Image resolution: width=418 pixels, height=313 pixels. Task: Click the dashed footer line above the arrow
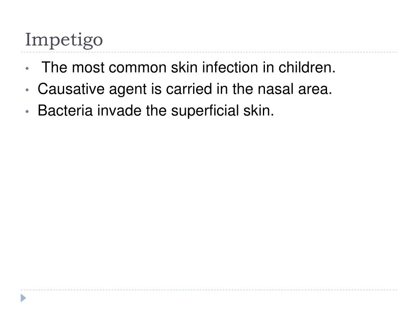[209, 290]
